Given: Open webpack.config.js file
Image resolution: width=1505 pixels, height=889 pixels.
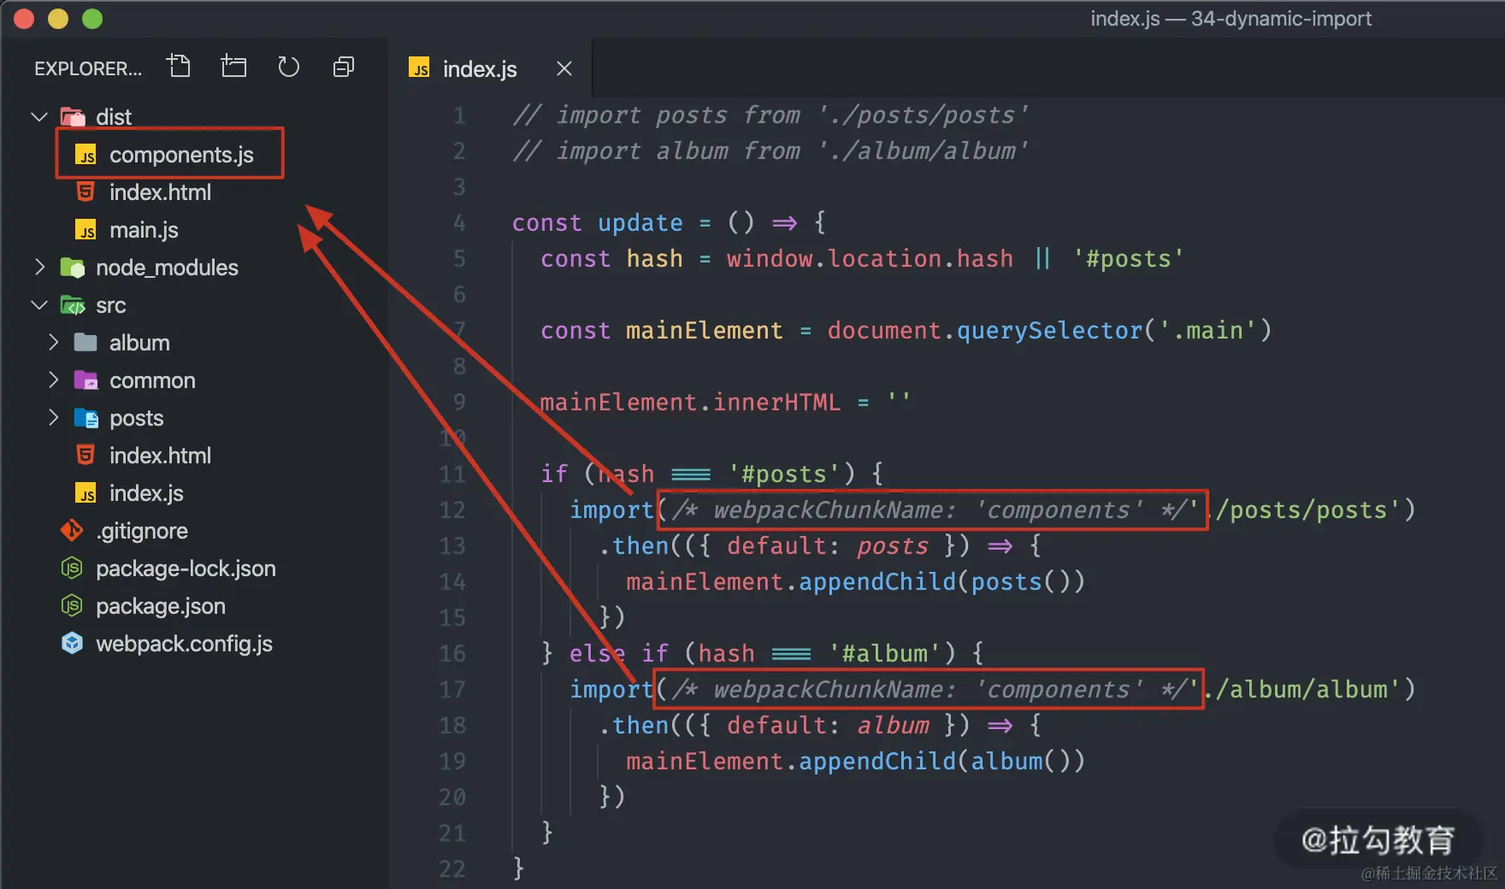Looking at the screenshot, I should coord(184,644).
